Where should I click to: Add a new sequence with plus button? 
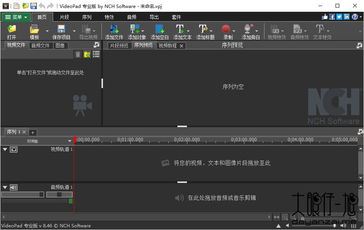[x=33, y=132]
